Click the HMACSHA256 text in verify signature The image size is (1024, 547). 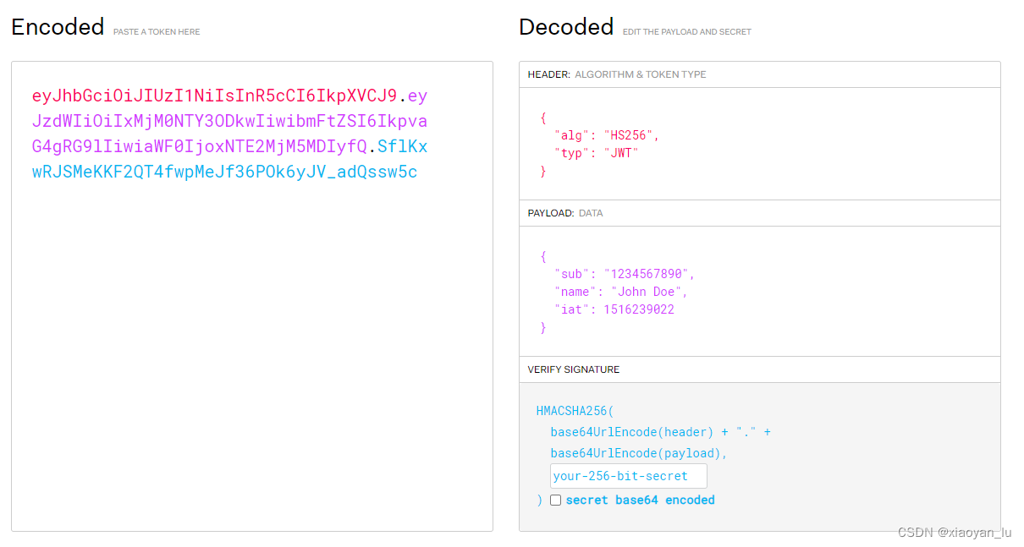(x=575, y=411)
